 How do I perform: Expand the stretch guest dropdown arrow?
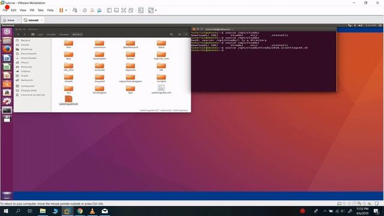tap(156, 10)
